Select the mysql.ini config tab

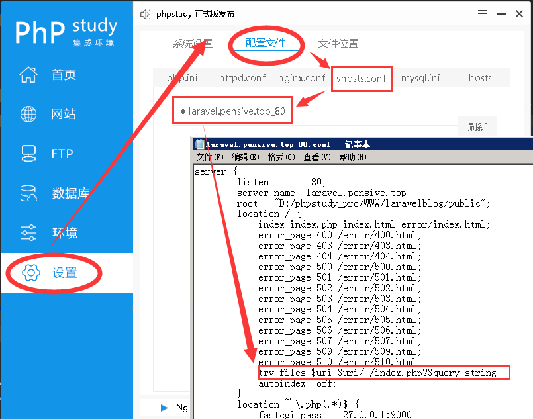420,78
